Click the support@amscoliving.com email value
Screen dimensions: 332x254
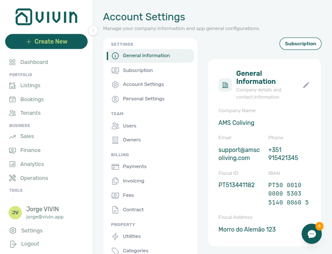point(239,154)
